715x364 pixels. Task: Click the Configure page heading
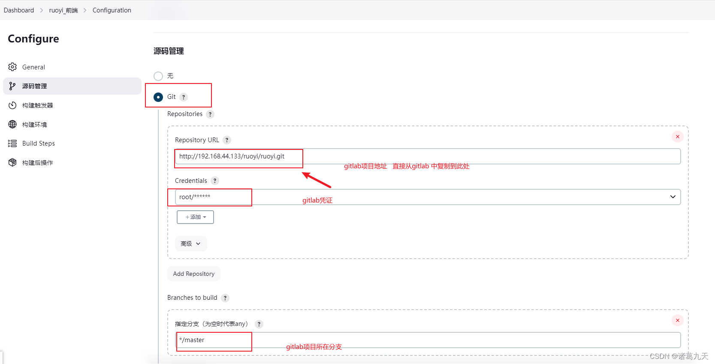coord(33,39)
